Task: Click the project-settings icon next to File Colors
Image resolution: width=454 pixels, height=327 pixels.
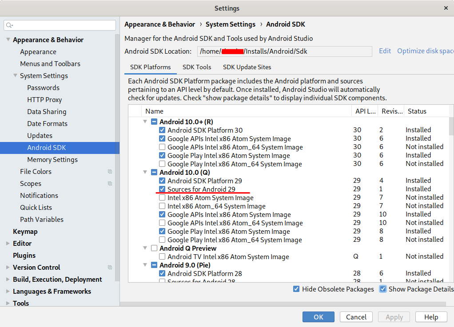Action: tap(110, 172)
